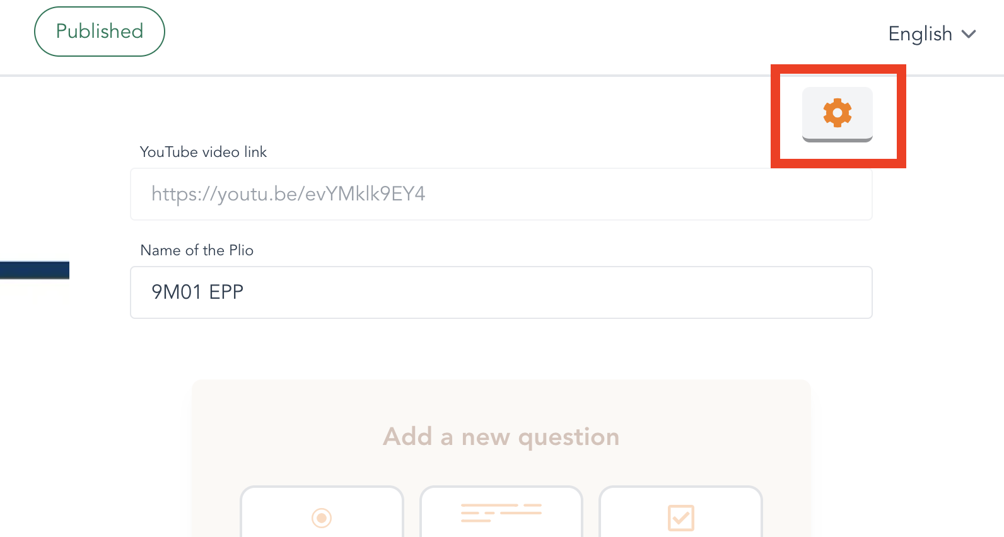Select the youtu.be URL text in the link box

(288, 194)
